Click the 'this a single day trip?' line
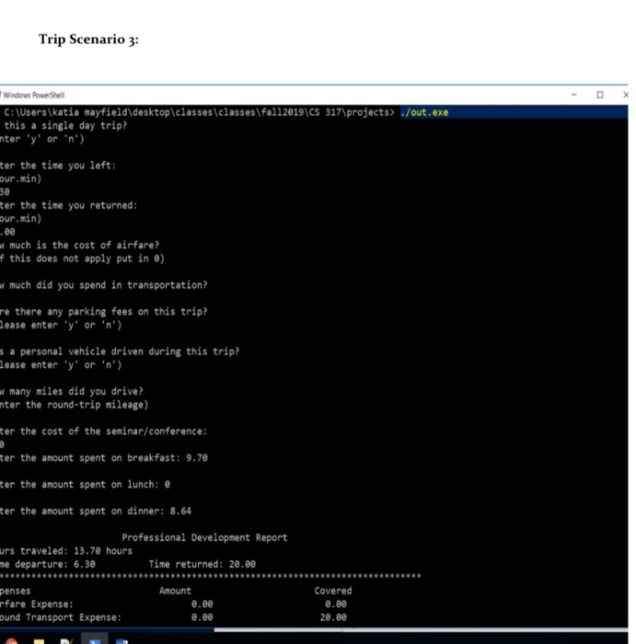This screenshot has height=644, width=636. pyautogui.click(x=65, y=126)
